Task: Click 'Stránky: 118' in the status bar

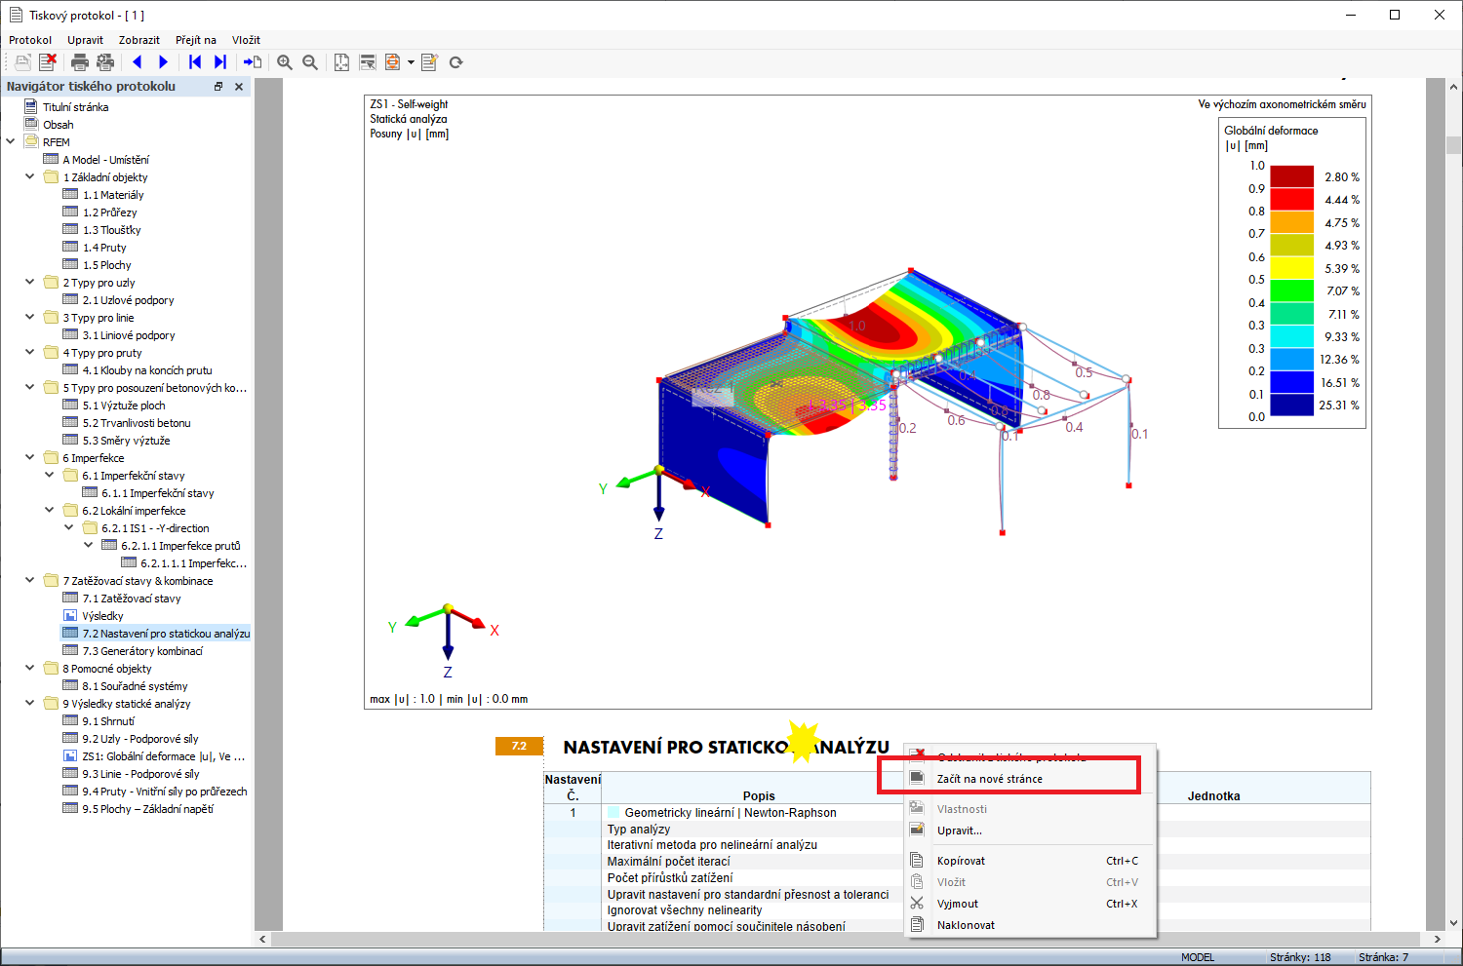Action: click(1300, 957)
